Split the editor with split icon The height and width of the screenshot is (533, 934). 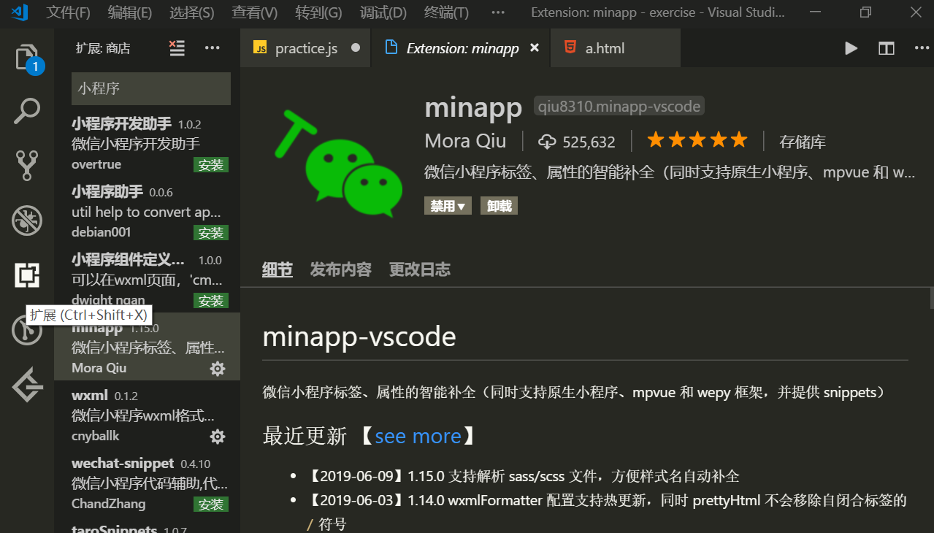click(887, 48)
